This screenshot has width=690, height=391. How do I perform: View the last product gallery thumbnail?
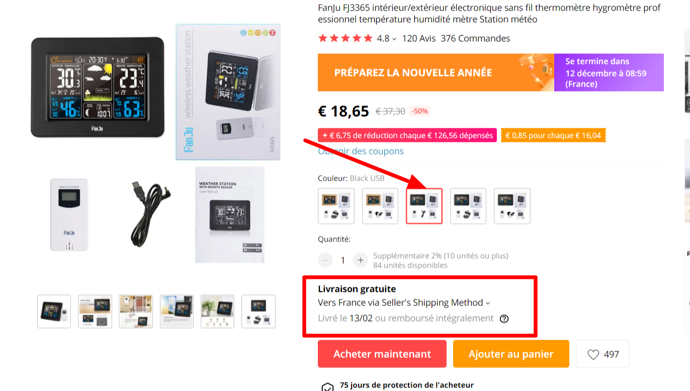point(258,311)
